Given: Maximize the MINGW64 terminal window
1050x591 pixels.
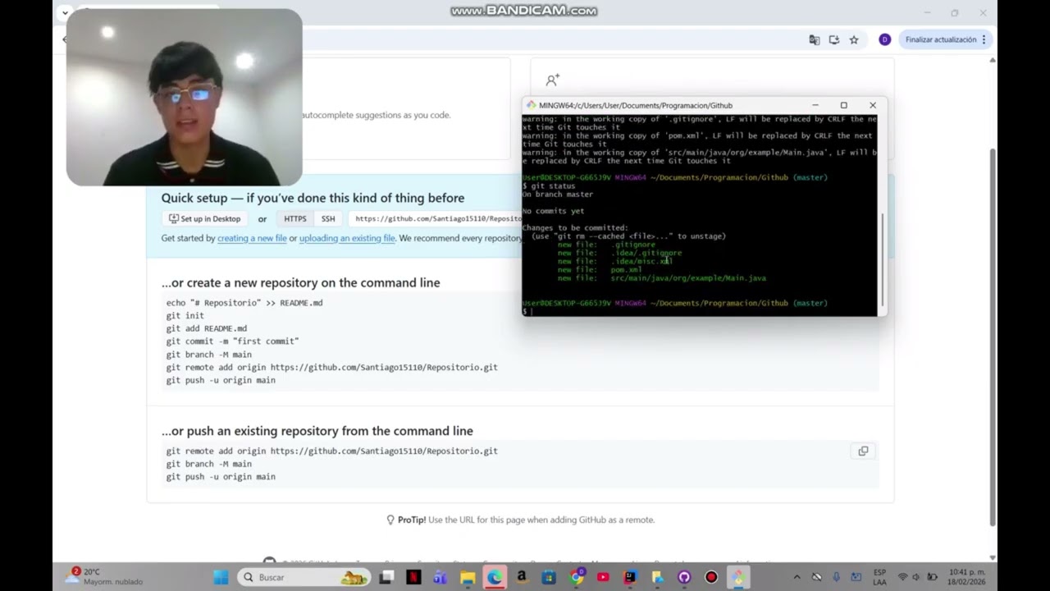Looking at the screenshot, I should [x=843, y=105].
